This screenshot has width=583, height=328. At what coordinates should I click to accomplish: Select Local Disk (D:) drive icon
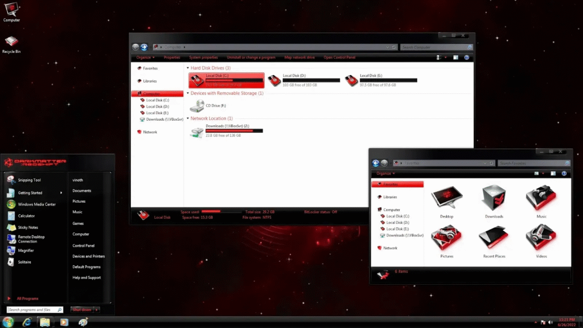tap(274, 80)
